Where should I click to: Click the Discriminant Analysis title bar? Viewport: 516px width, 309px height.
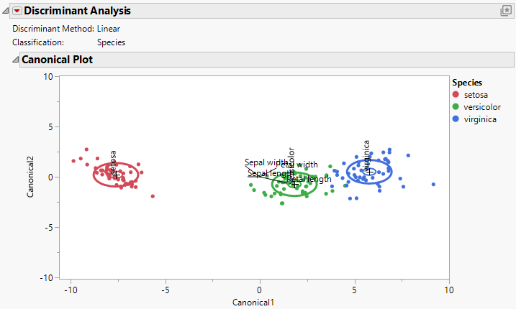(78, 11)
